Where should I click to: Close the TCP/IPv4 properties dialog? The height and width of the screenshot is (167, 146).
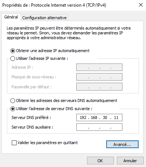click(141, 5)
